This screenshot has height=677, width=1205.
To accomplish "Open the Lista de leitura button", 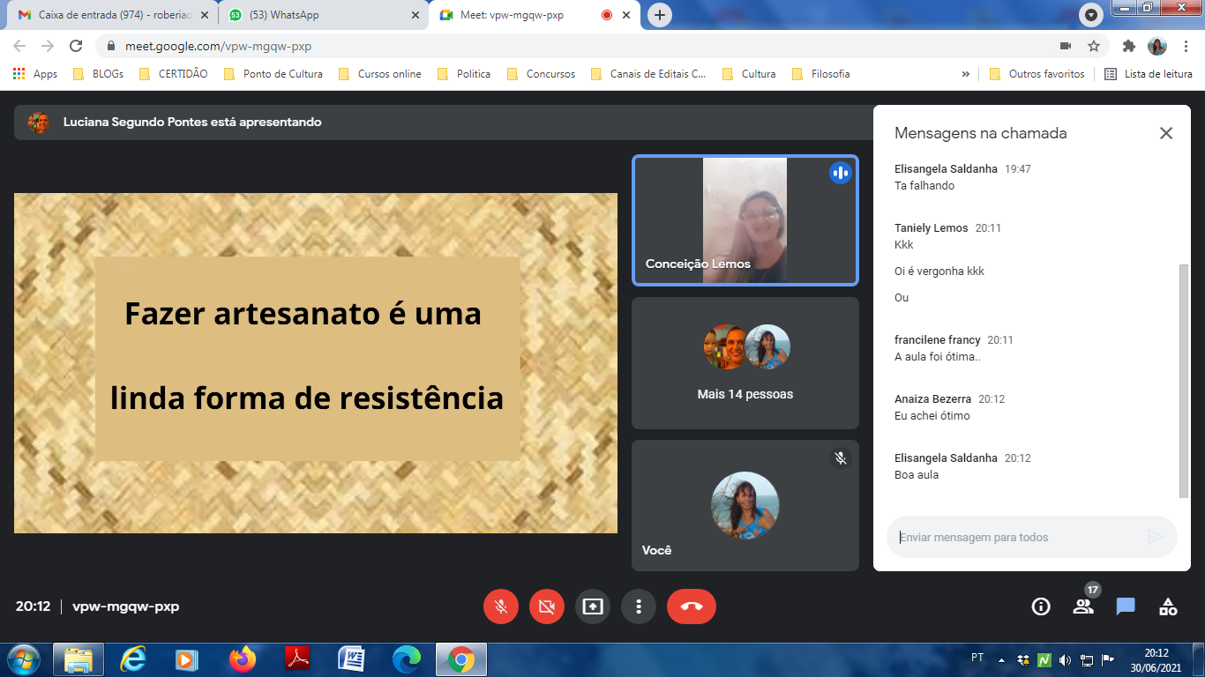I will click(1149, 74).
